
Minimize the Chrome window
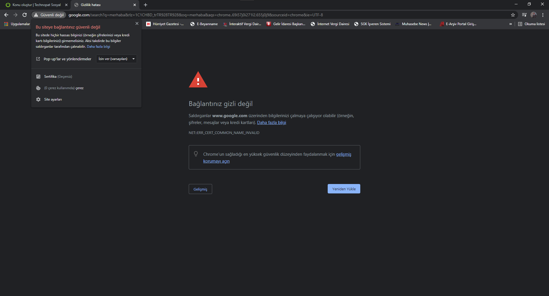point(516,4)
